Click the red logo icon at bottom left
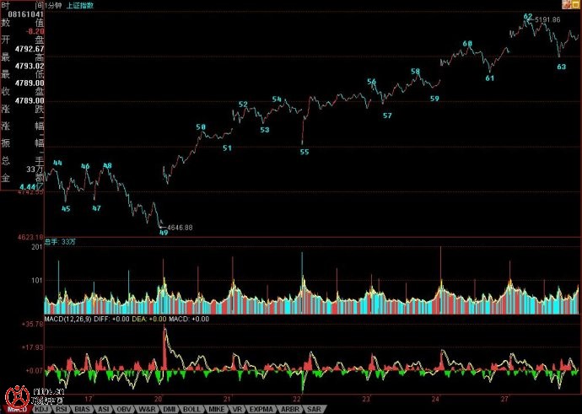This screenshot has height=414, width=582. point(13,395)
